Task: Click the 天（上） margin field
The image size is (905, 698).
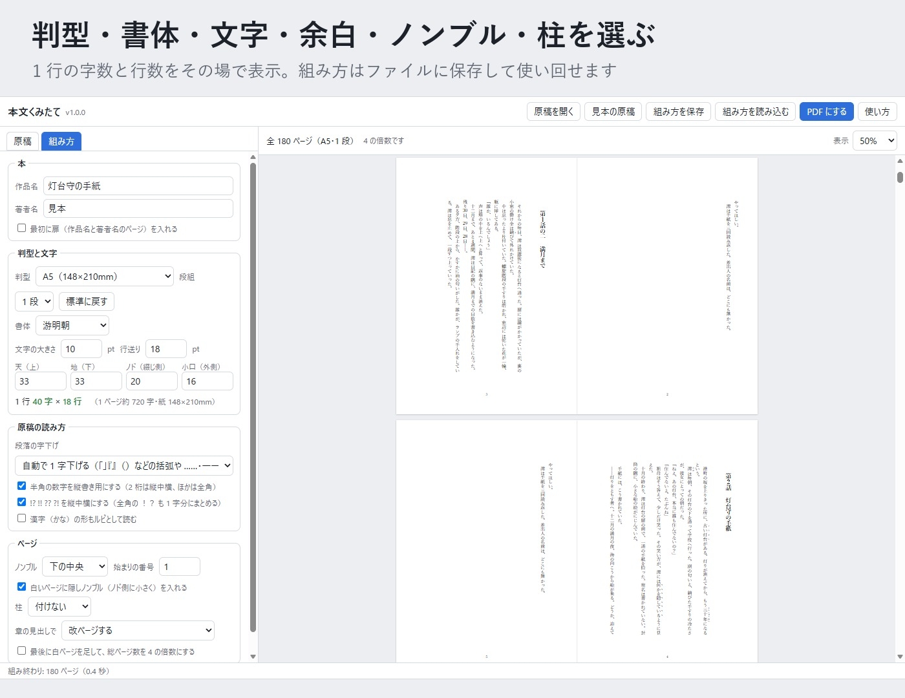Action: click(41, 381)
